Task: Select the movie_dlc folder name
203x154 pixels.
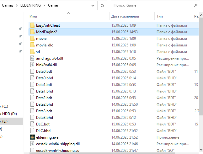Action: tap(45, 45)
